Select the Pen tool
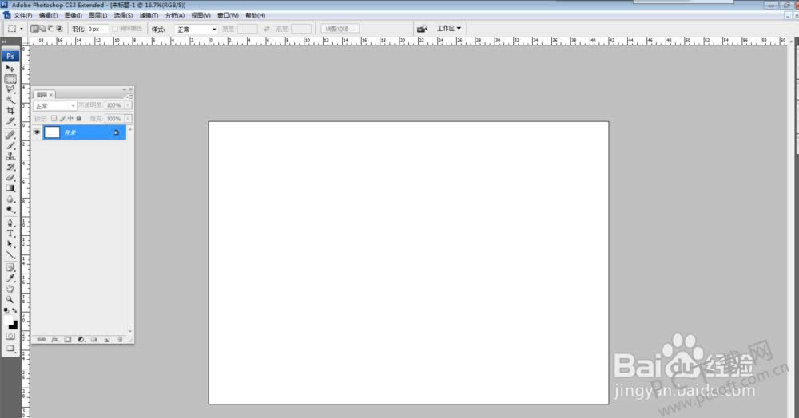 10,222
